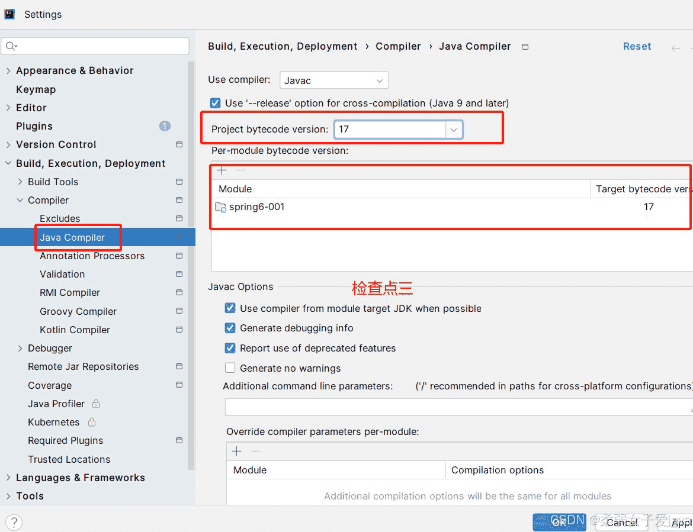Click the Reset link
Viewport: 693px width, 532px height.
pyautogui.click(x=637, y=46)
